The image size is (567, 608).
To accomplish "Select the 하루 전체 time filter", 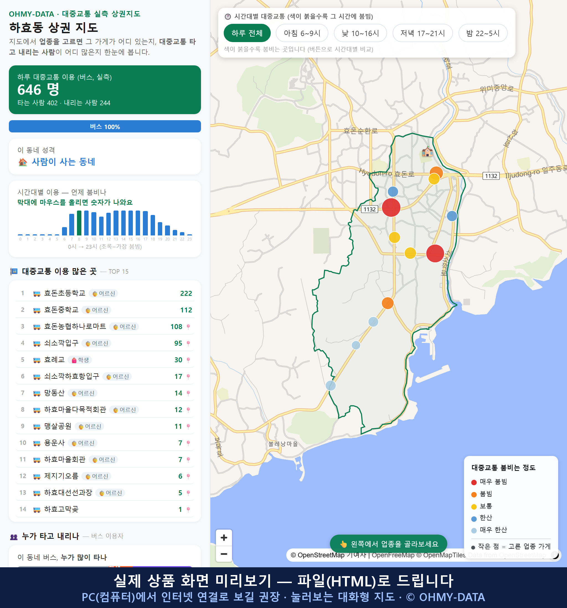I will (x=247, y=33).
